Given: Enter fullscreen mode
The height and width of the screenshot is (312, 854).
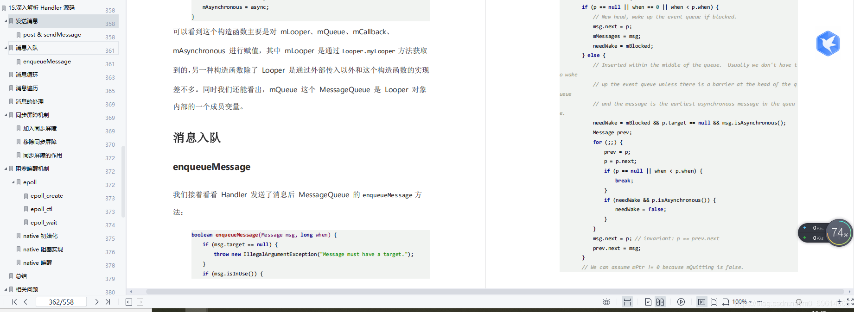Looking at the screenshot, I should (850, 302).
